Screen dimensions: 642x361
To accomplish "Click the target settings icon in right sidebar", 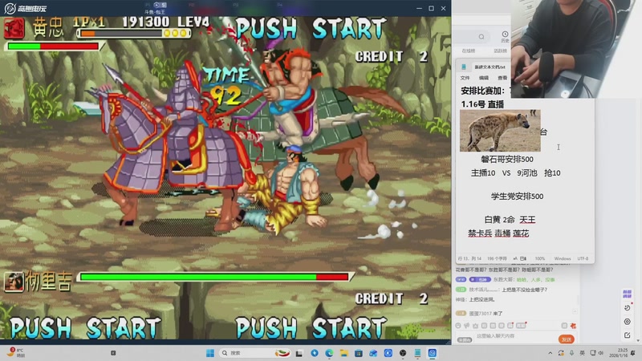I will coord(628,322).
